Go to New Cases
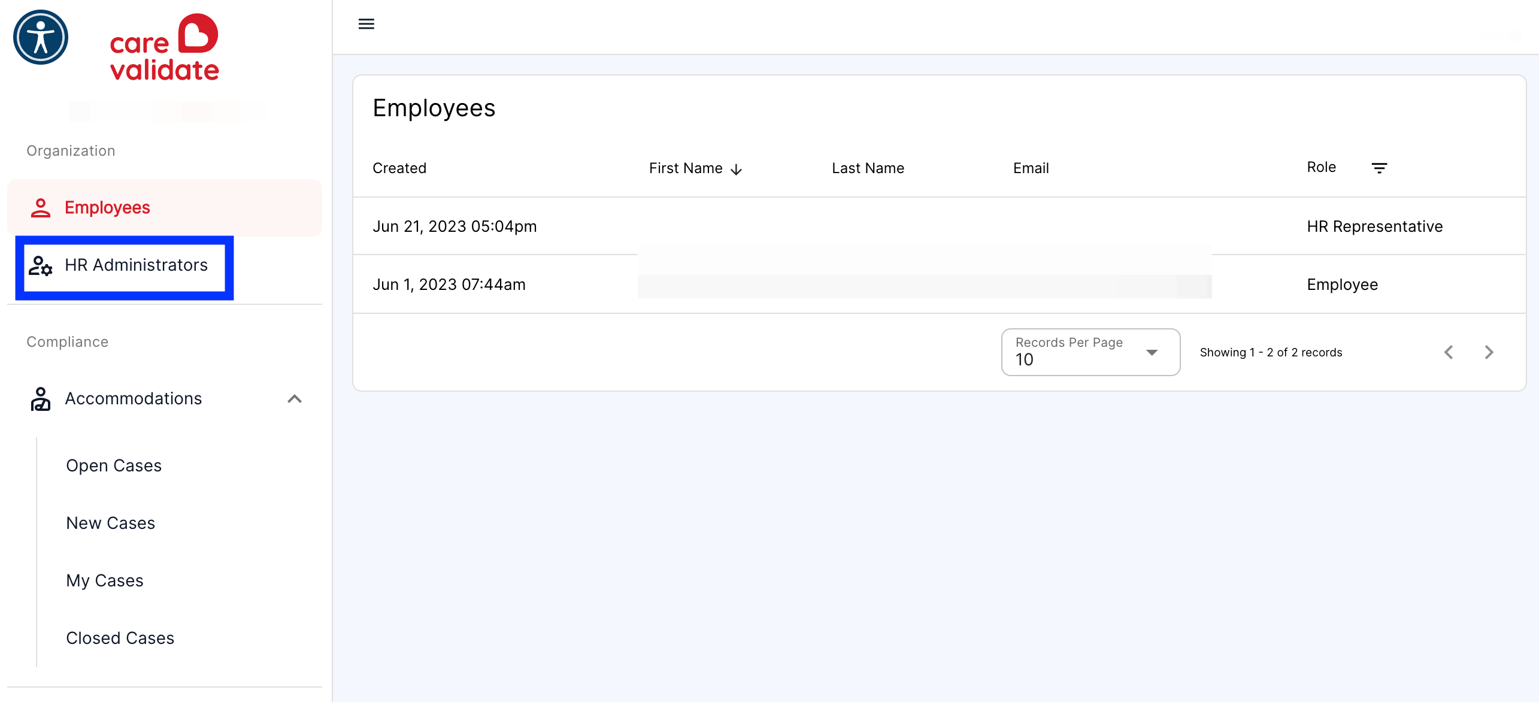This screenshot has width=1539, height=702. (x=111, y=524)
